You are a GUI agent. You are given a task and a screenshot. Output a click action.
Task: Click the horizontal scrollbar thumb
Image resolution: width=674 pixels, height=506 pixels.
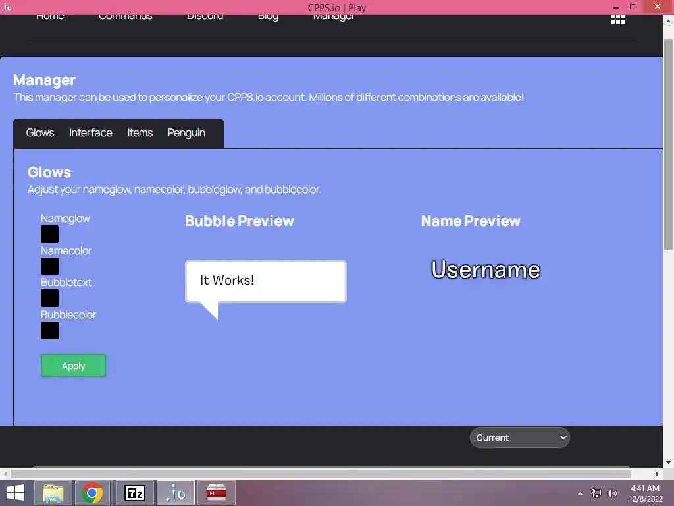pos(321,474)
